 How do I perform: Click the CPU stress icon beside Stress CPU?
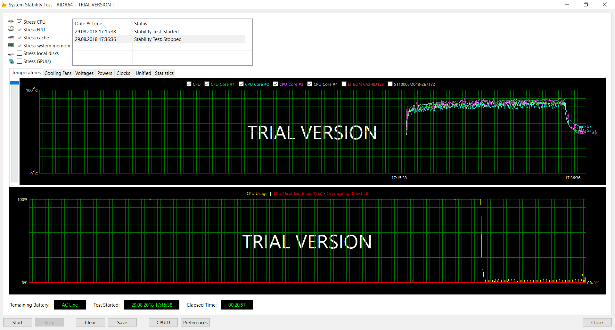11,22
